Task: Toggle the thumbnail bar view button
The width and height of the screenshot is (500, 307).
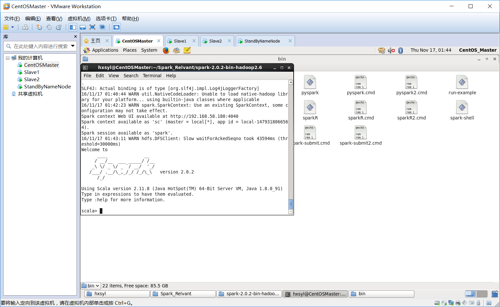Action: point(83,27)
